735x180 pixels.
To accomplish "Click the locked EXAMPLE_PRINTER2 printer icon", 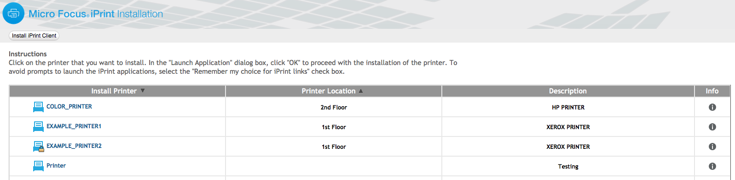I will click(39, 146).
